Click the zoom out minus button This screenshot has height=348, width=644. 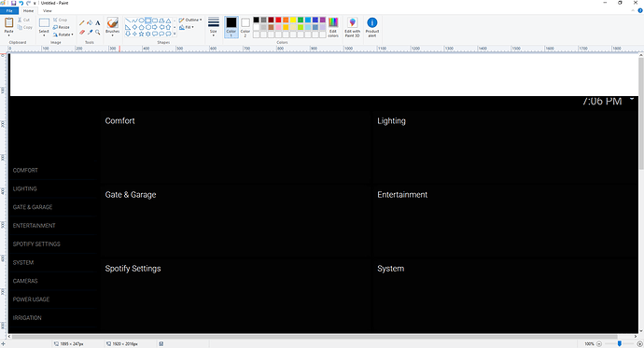tap(599, 343)
